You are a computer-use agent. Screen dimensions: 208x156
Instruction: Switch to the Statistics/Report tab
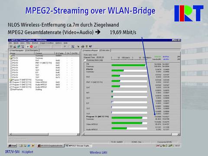pyautogui.click(x=90, y=51)
